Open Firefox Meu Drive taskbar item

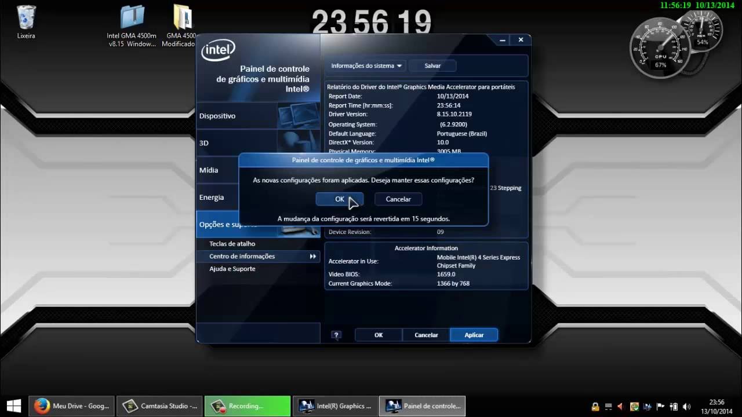71,406
